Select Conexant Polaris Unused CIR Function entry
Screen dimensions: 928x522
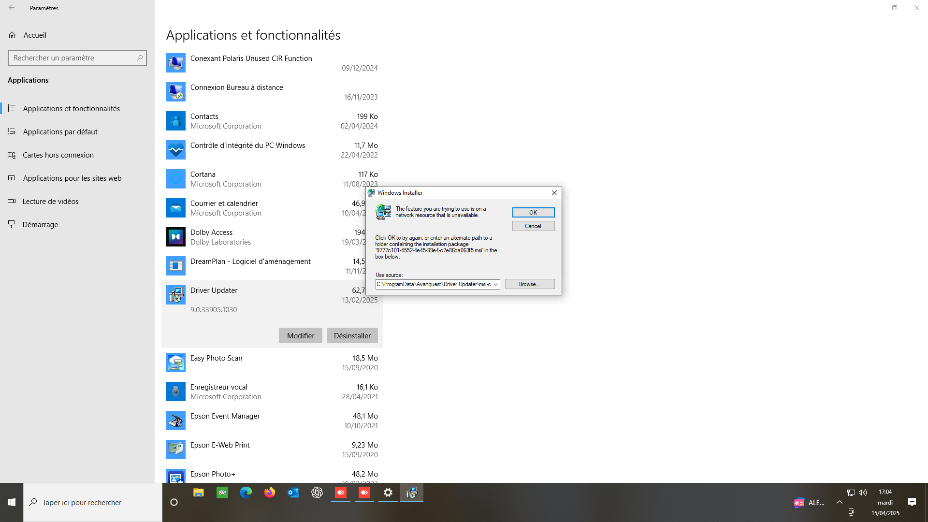pyautogui.click(x=251, y=58)
